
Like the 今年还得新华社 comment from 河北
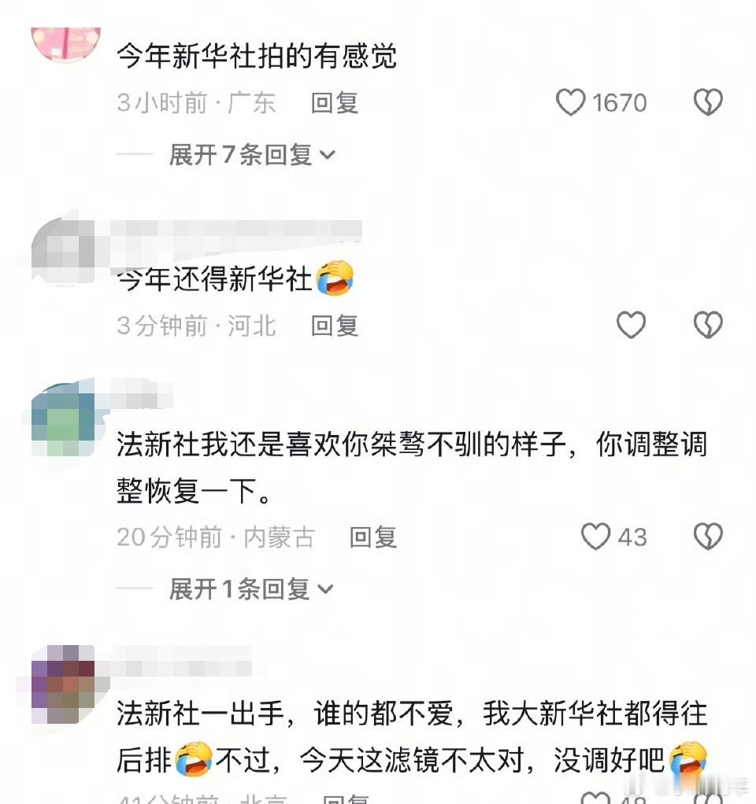[x=631, y=325]
